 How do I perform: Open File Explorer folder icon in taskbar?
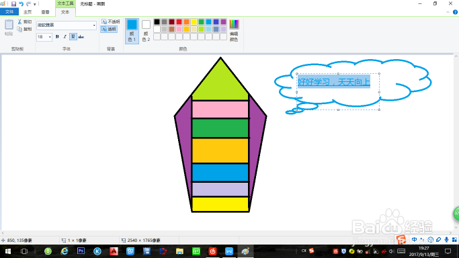coord(179,251)
